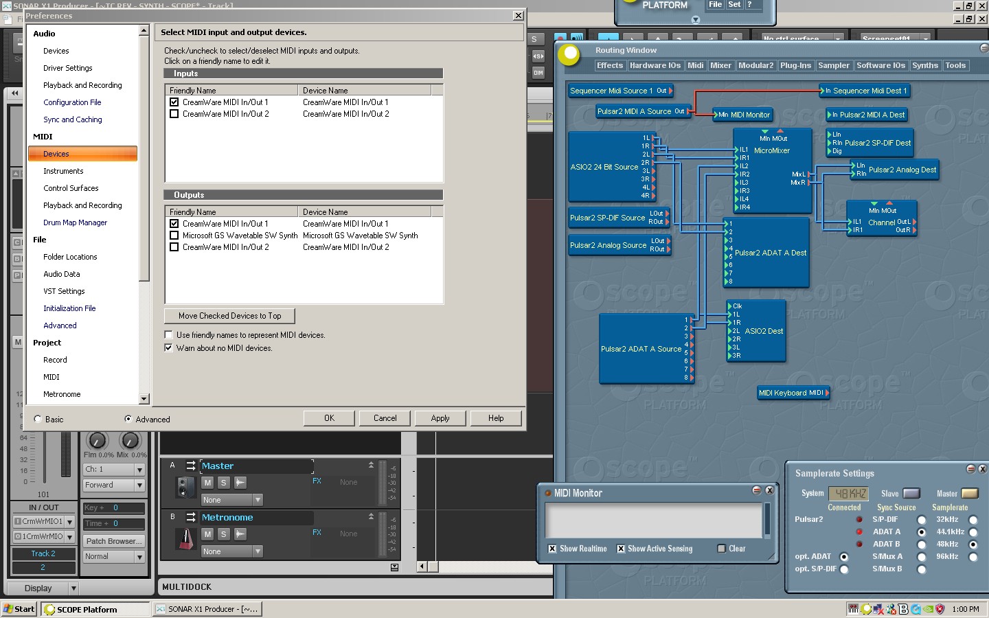Enable friendly names for MIDI devices
The image size is (989, 618).
pyautogui.click(x=168, y=335)
